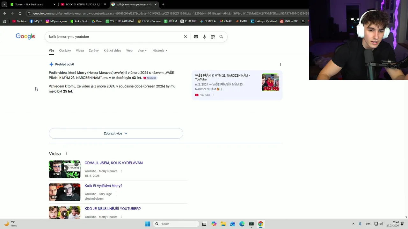Expand the Nástroje tools dropdown
Image resolution: width=408 pixels, height=229 pixels.
click(160, 51)
